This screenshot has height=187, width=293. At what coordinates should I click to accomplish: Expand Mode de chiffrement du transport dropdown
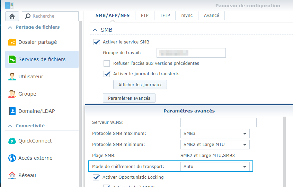[215, 167]
